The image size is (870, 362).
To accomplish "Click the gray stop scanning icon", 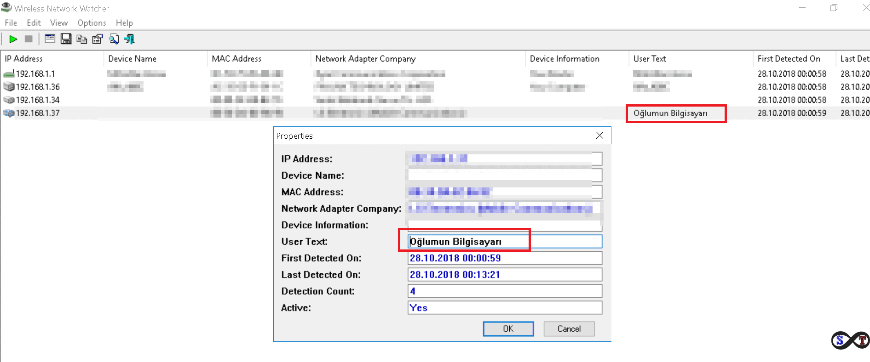I will [29, 39].
